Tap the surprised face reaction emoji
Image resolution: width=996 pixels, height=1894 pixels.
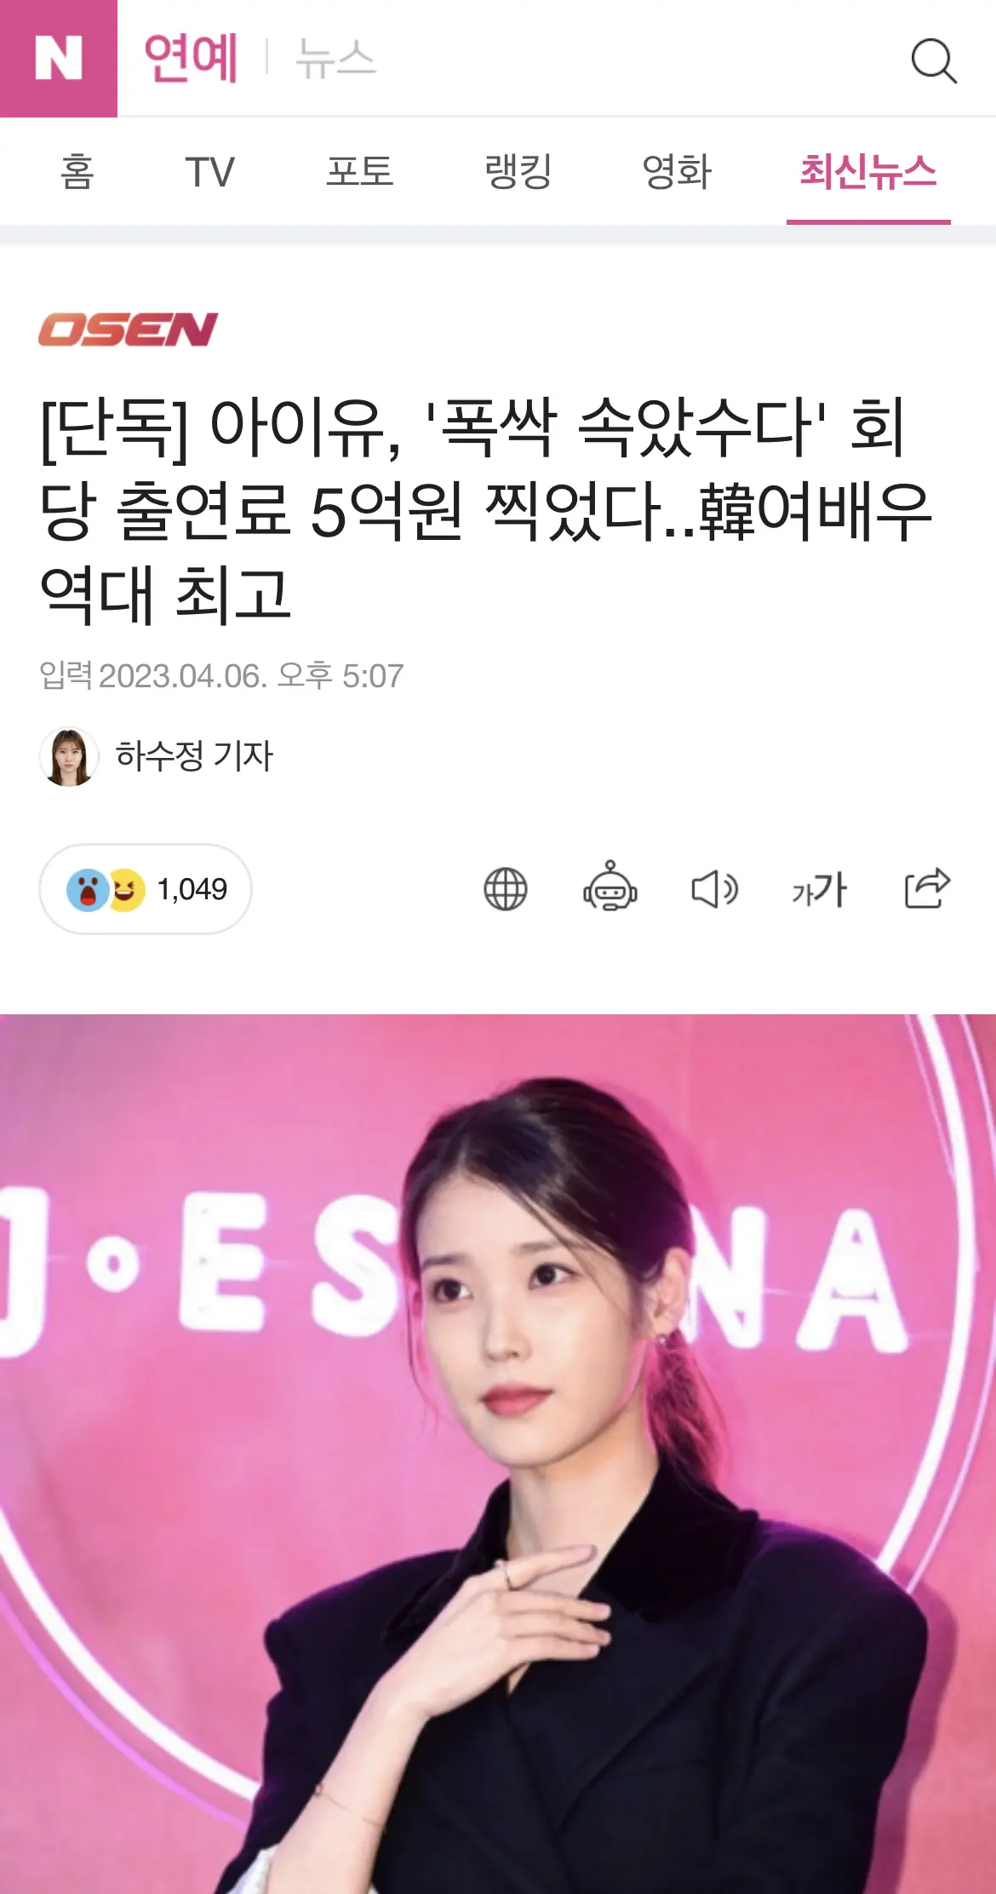click(87, 890)
